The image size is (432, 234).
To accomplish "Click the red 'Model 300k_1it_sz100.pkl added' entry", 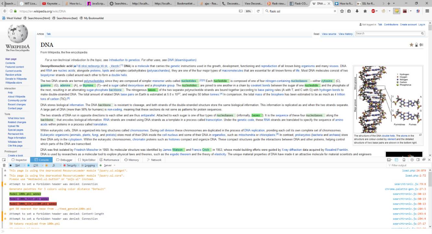I will click(x=33, y=204).
